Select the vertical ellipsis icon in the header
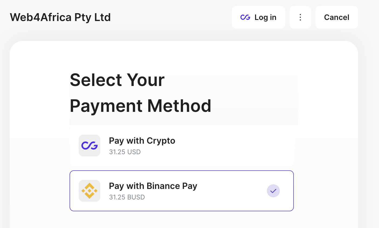This screenshot has width=379, height=228. coord(300,17)
